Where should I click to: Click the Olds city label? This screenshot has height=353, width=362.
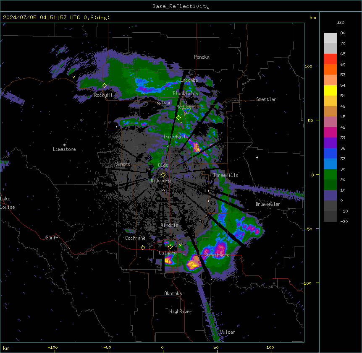[x=163, y=165]
